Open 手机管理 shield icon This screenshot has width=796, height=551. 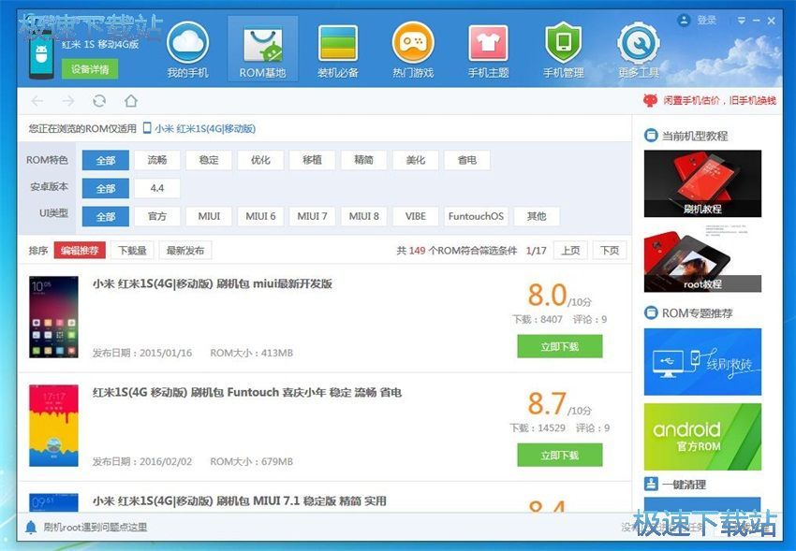[x=563, y=43]
